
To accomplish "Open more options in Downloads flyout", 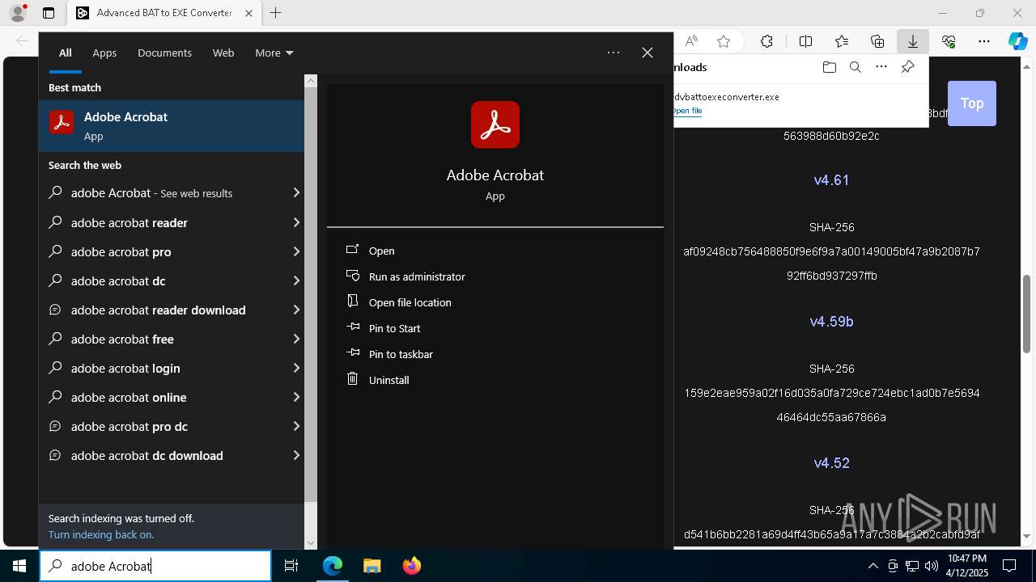I will point(881,67).
